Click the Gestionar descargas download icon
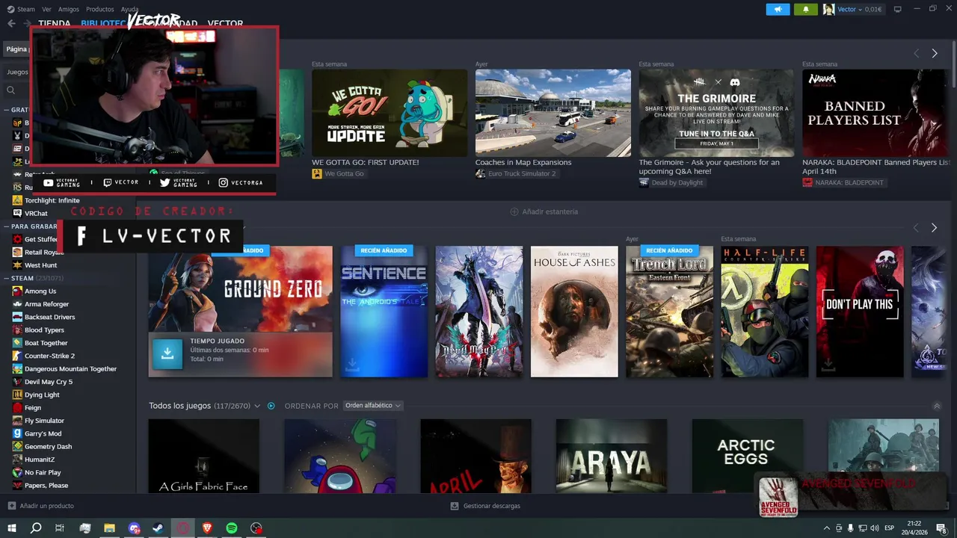The width and height of the screenshot is (957, 538). [455, 506]
